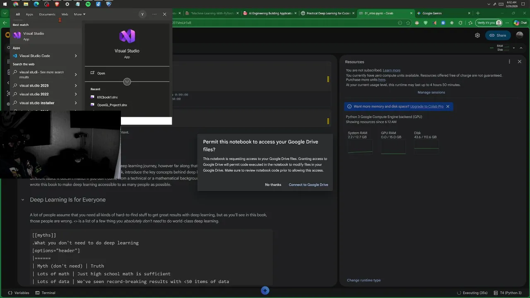Open the Settings gear app in taskbar
This screenshot has width=530, height=298.
click(x=67, y=4)
